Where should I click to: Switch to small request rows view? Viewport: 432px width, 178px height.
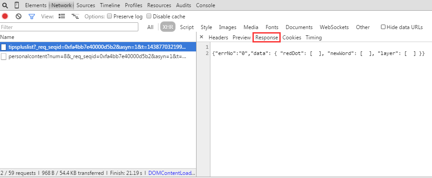75,17
